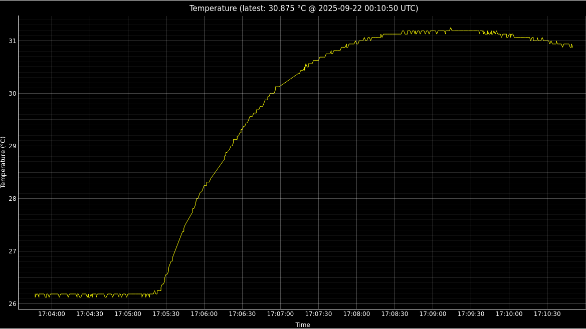Click the 17:05:00 tick on time axis
This screenshot has width=586, height=329.
pos(128,314)
